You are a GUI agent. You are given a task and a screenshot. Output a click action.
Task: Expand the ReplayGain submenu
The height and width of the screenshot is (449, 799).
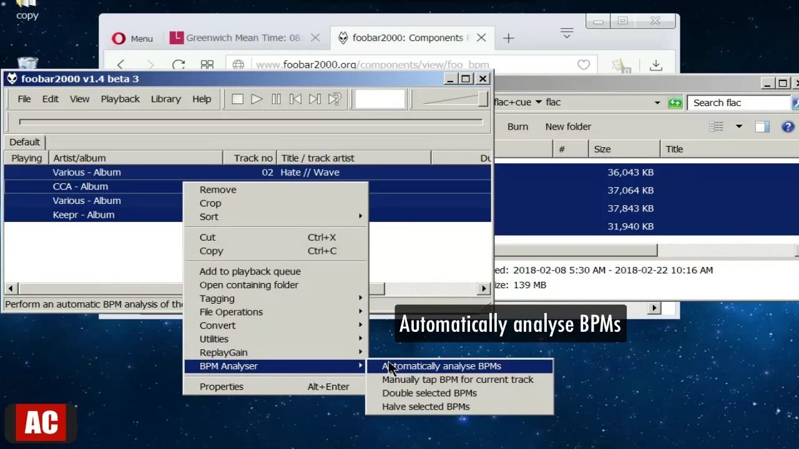point(275,353)
